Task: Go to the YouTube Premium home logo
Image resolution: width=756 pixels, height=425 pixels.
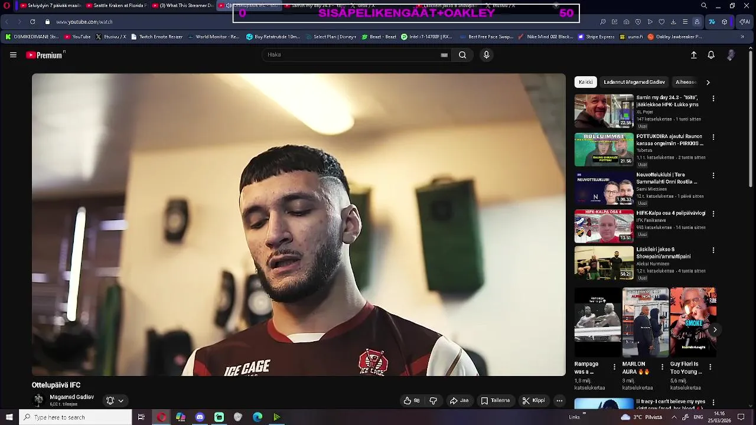Action: coord(45,55)
